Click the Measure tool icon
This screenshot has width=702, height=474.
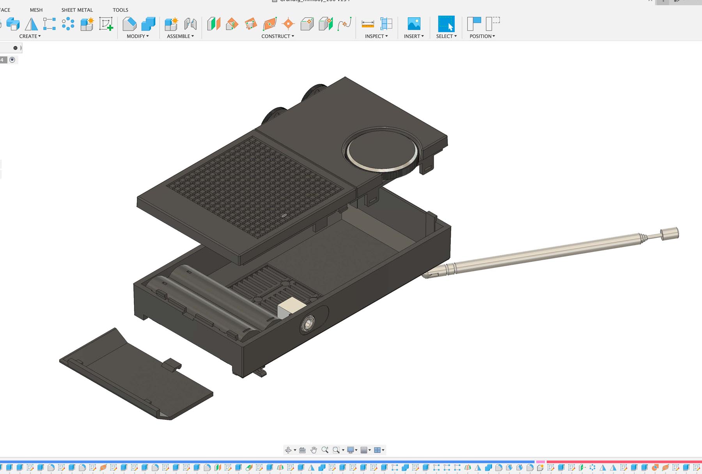tap(368, 24)
